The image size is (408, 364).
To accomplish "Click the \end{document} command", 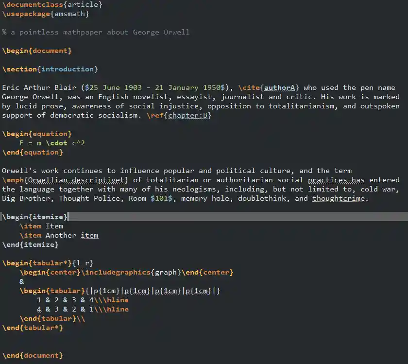I will point(33,355).
